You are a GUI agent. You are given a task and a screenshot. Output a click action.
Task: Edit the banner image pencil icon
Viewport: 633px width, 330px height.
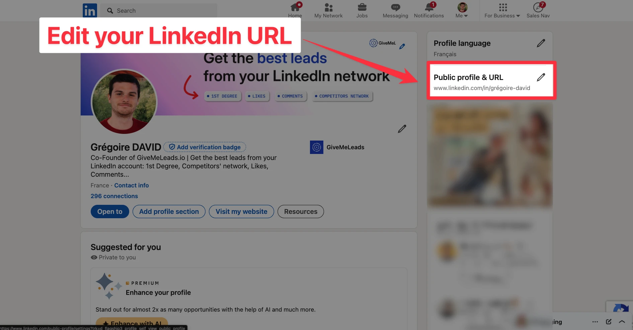pos(402,47)
